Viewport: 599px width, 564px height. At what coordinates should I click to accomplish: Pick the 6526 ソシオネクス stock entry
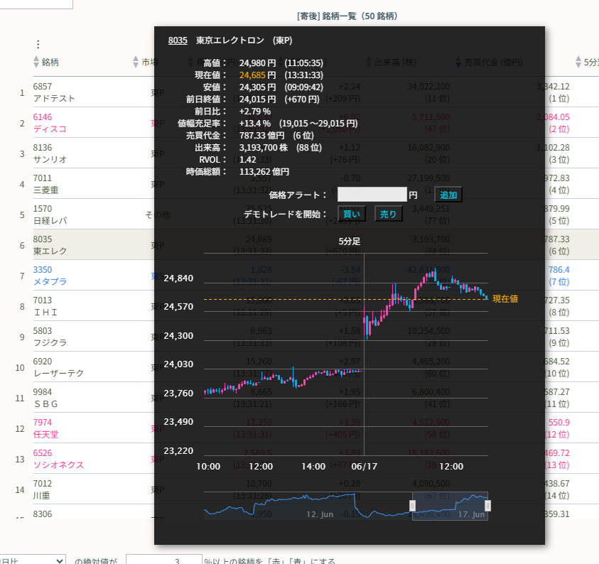pos(58,459)
